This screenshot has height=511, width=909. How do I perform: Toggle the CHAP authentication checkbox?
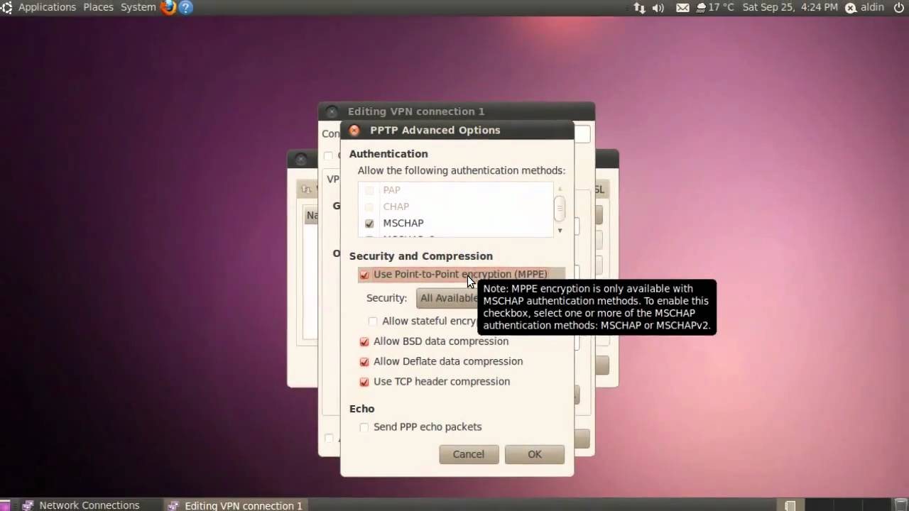click(x=369, y=207)
